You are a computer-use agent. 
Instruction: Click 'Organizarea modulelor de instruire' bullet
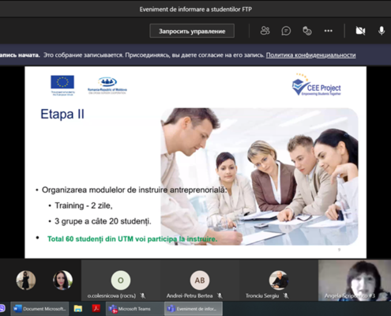[134, 190]
